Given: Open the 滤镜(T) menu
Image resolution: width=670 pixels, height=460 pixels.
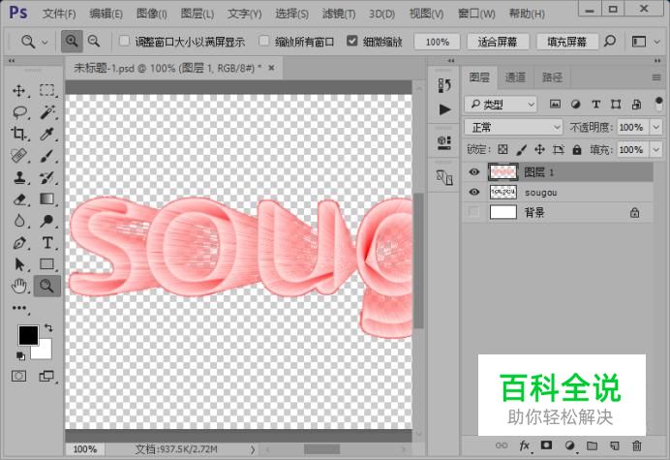Looking at the screenshot, I should [x=339, y=14].
